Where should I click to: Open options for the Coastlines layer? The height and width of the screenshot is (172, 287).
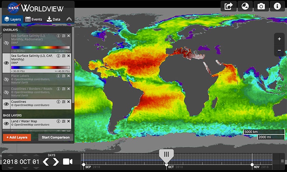[63, 102]
